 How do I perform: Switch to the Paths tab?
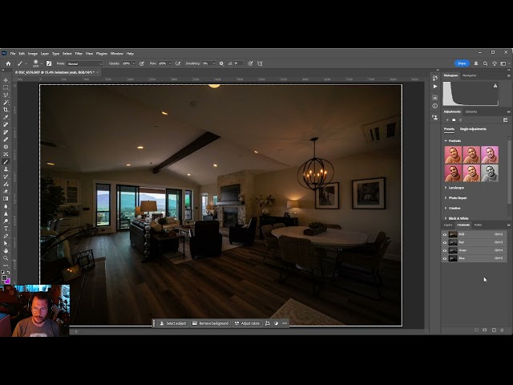pyautogui.click(x=478, y=225)
